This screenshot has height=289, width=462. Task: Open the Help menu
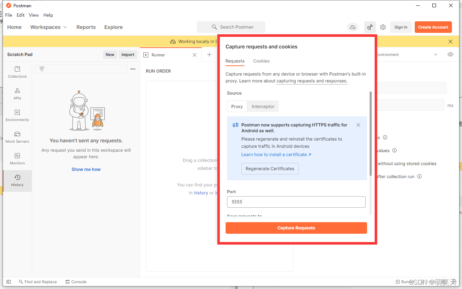[x=48, y=15]
